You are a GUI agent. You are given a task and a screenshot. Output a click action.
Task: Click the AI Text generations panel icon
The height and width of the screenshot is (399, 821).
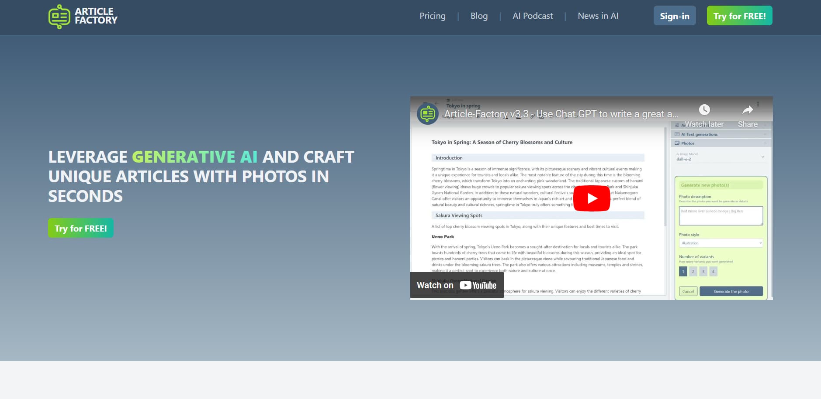click(677, 134)
